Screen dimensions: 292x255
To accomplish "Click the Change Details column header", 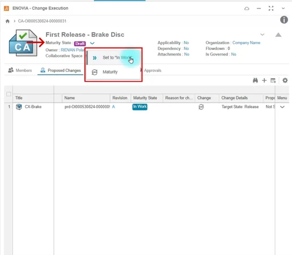I will pos(235,98).
